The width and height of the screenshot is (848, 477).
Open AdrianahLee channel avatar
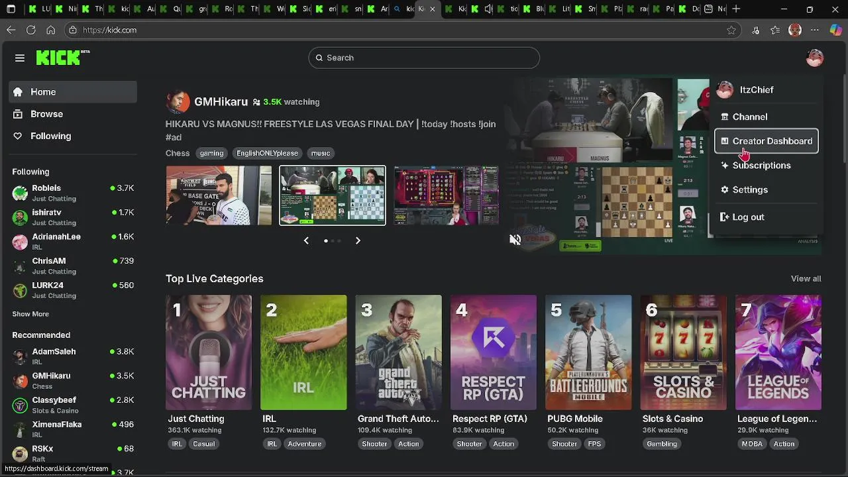coord(20,241)
